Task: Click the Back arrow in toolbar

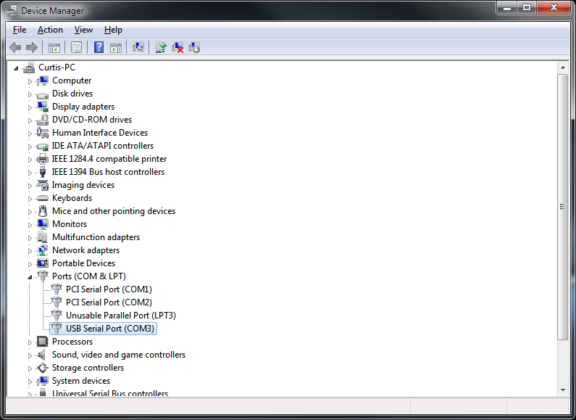Action: point(15,47)
